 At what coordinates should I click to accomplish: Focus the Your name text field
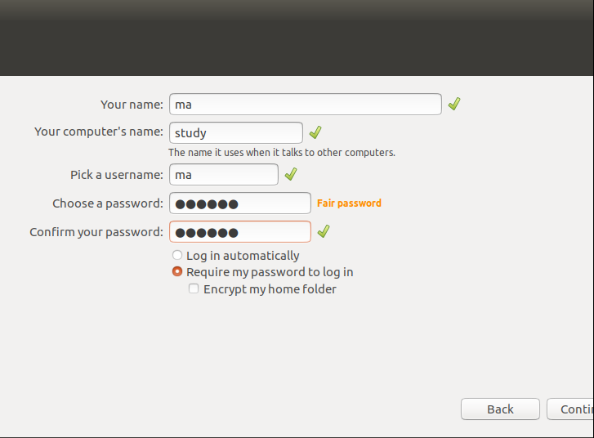click(x=306, y=105)
